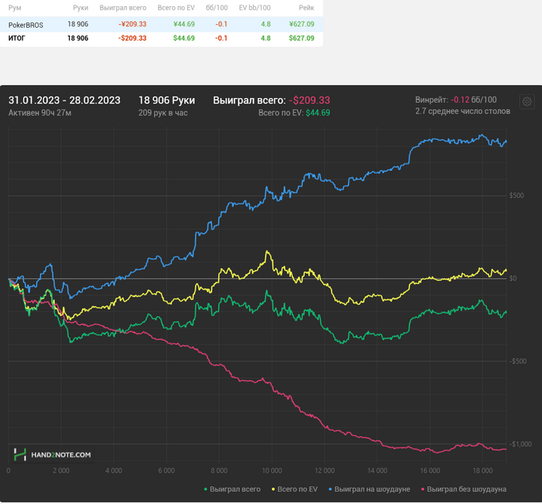Viewport: 542px width, 504px height.
Task: Select the ИТОГ summary row label
Action: pyautogui.click(x=16, y=39)
